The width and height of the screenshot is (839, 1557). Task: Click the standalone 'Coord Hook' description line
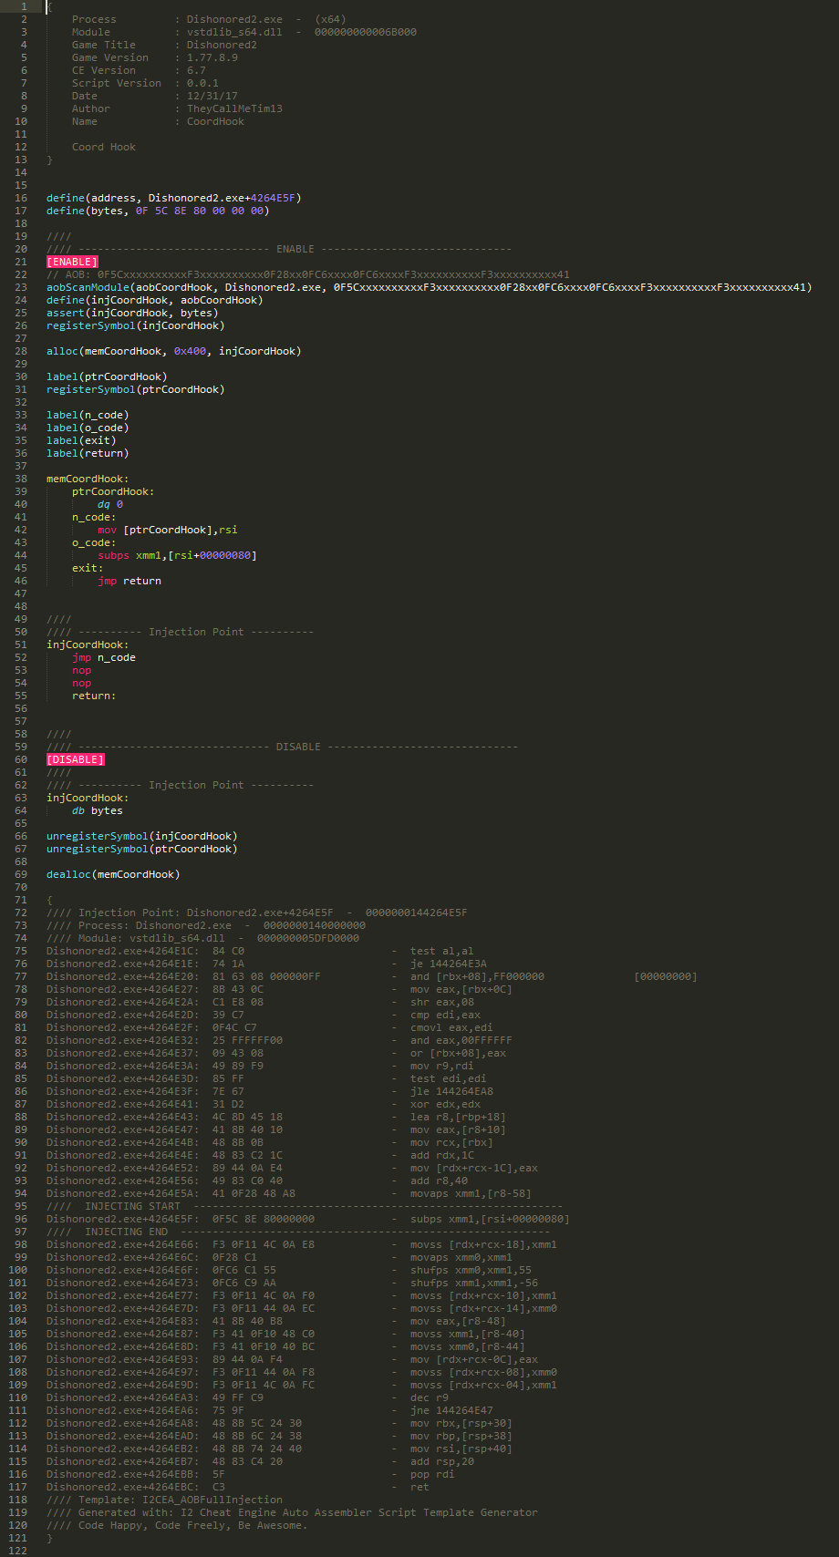click(104, 147)
